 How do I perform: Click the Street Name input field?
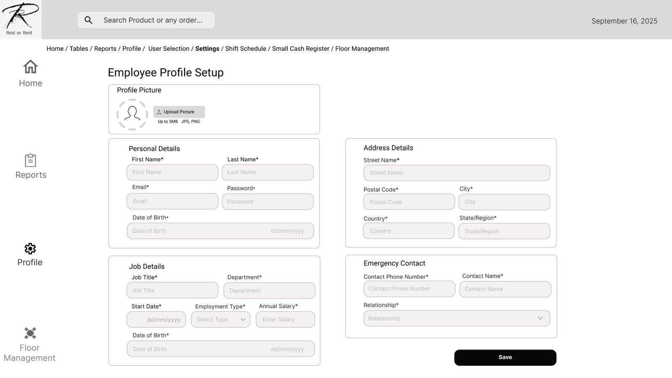coord(457,173)
